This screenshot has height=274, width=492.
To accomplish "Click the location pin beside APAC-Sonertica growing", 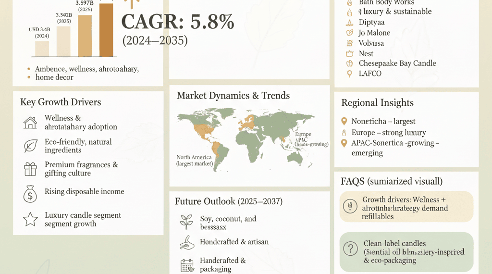I will tap(344, 143).
